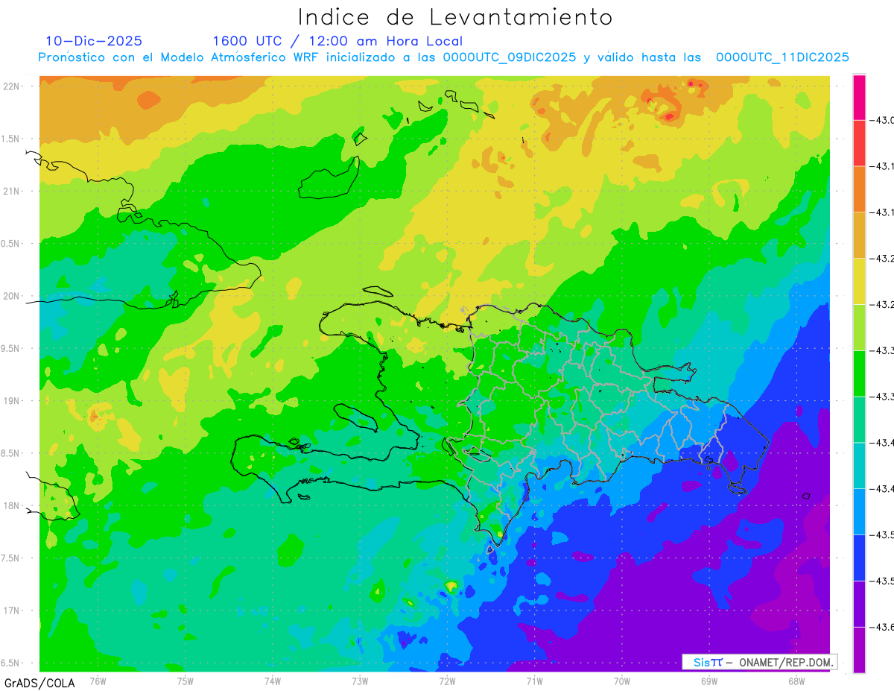The width and height of the screenshot is (894, 691).
Task: Pick the orange swatch in the color legend
Action: click(x=859, y=189)
